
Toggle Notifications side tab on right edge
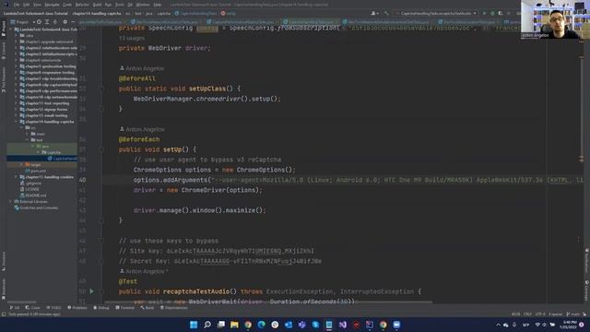[x=586, y=260]
